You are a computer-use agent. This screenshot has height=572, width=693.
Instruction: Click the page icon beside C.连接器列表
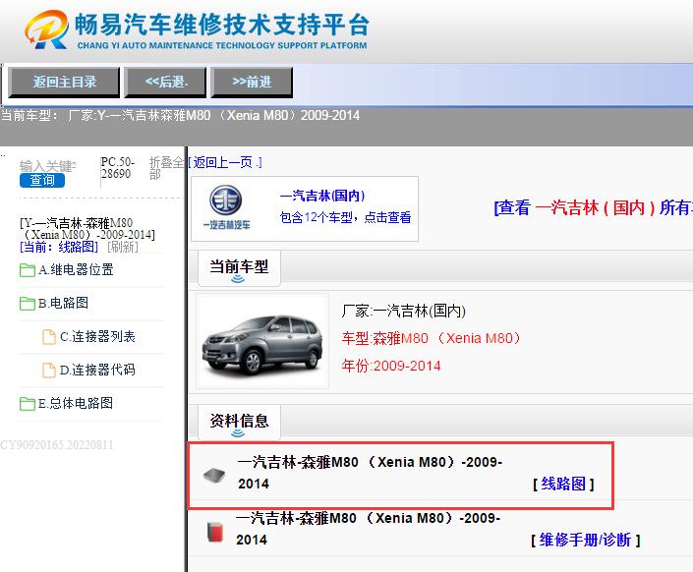(48, 337)
